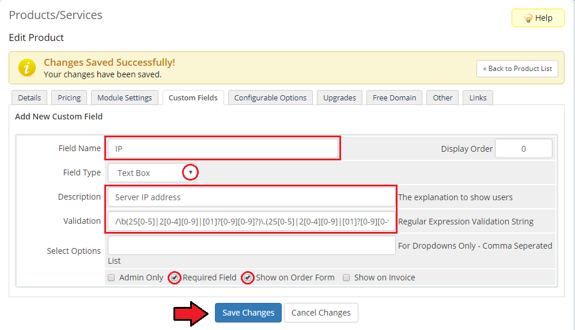Select the Custom Fields tab
The width and height of the screenshot is (575, 330).
pyautogui.click(x=193, y=97)
